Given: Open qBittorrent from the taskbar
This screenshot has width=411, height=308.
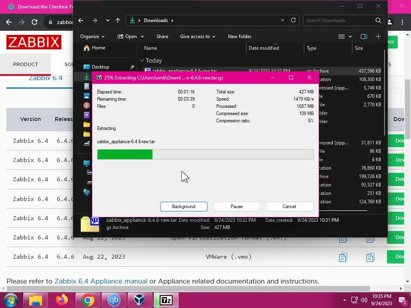Looking at the screenshot, I should pos(114,300).
